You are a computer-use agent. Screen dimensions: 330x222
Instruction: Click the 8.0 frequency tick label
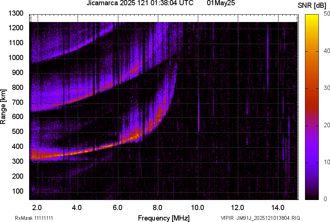[x=157, y=208]
